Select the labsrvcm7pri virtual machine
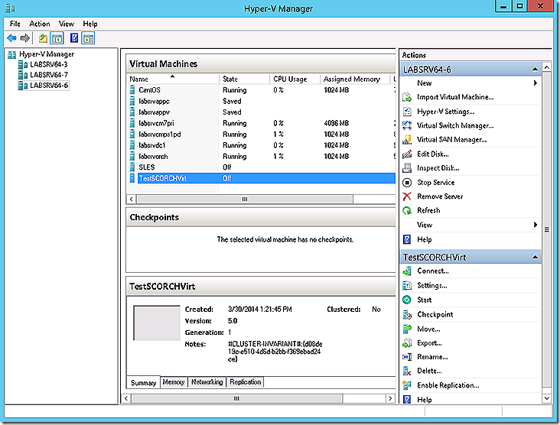560x425 pixels. pyautogui.click(x=262, y=123)
